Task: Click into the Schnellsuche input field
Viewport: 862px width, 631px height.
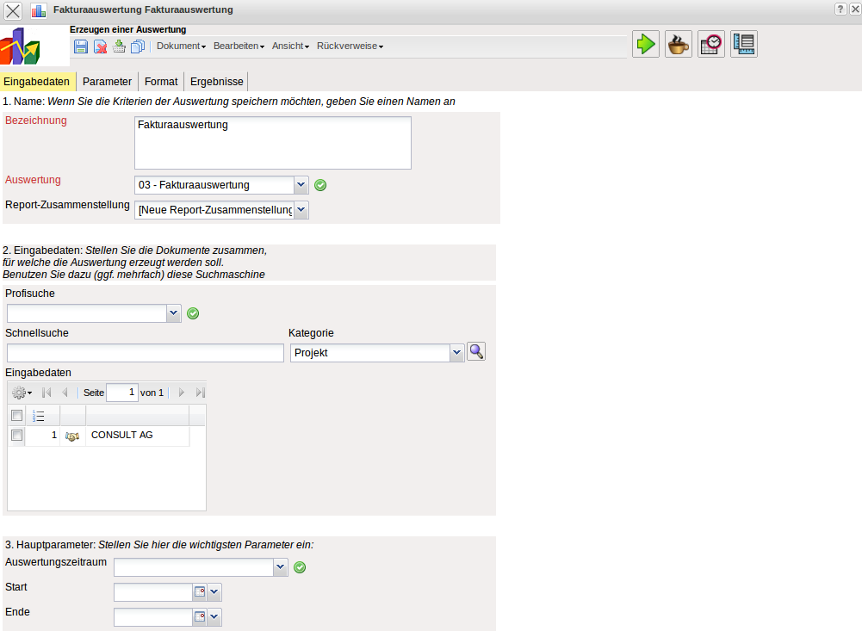Action: pyautogui.click(x=146, y=353)
